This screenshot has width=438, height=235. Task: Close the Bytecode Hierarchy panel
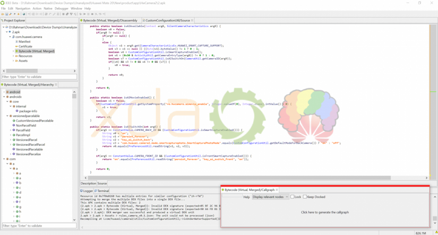(56, 84)
